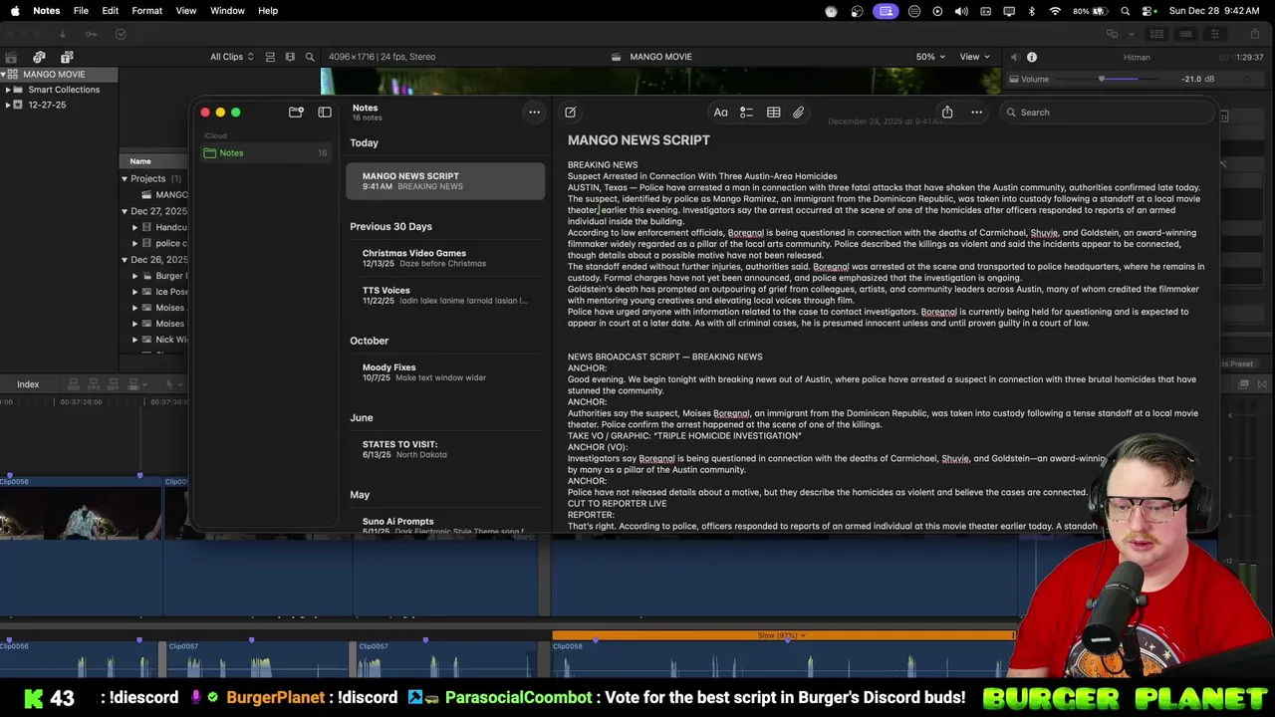Click the background tasks checkmark icon

(121, 34)
